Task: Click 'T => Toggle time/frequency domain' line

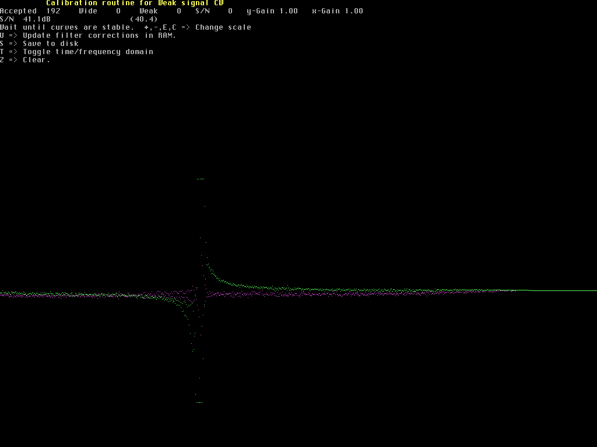Action: click(x=76, y=52)
